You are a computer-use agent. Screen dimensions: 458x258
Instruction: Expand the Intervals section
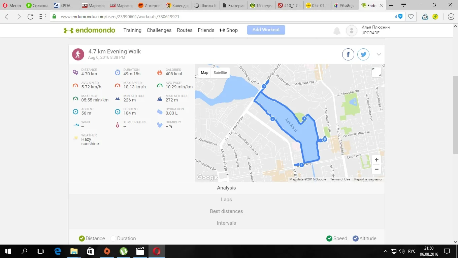(x=226, y=223)
